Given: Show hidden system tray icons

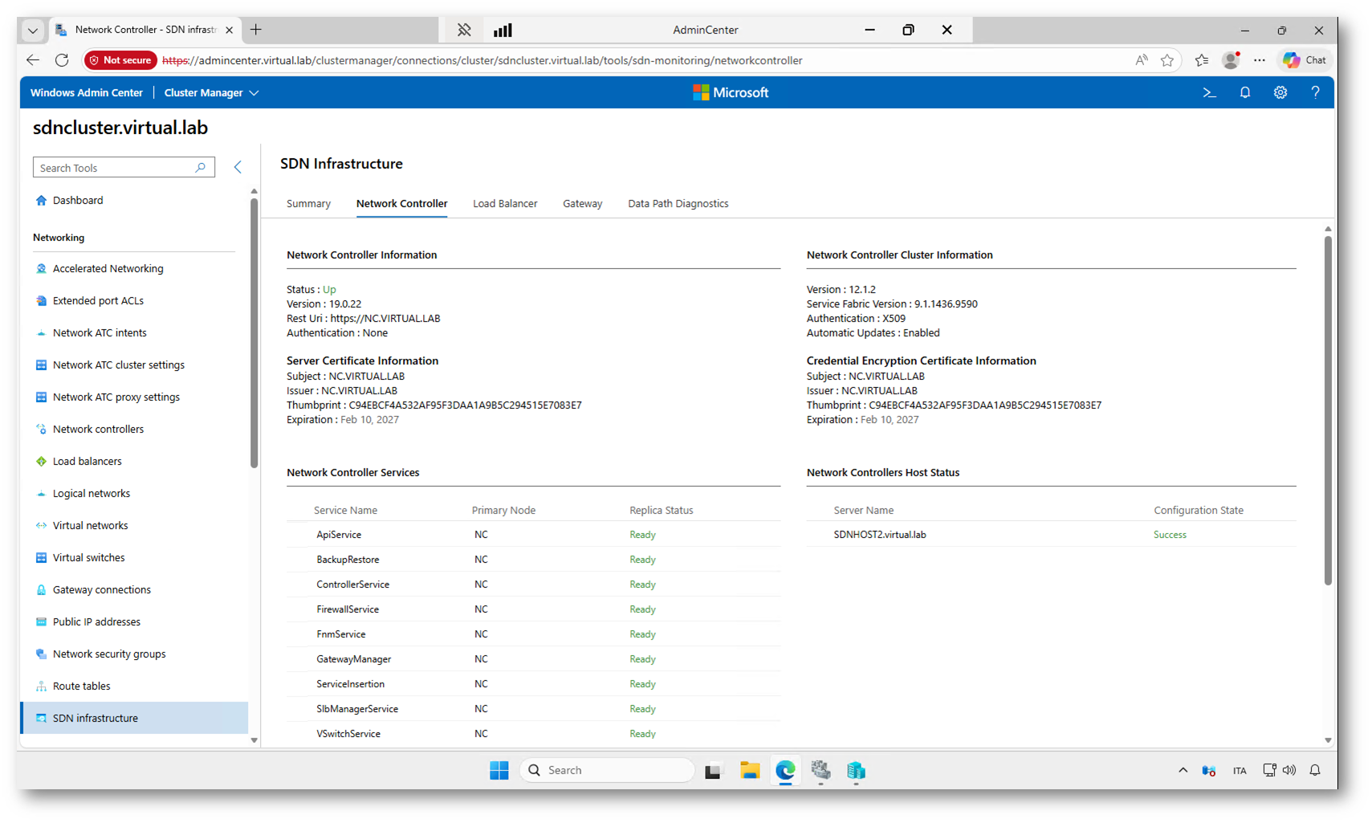Looking at the screenshot, I should (x=1183, y=771).
